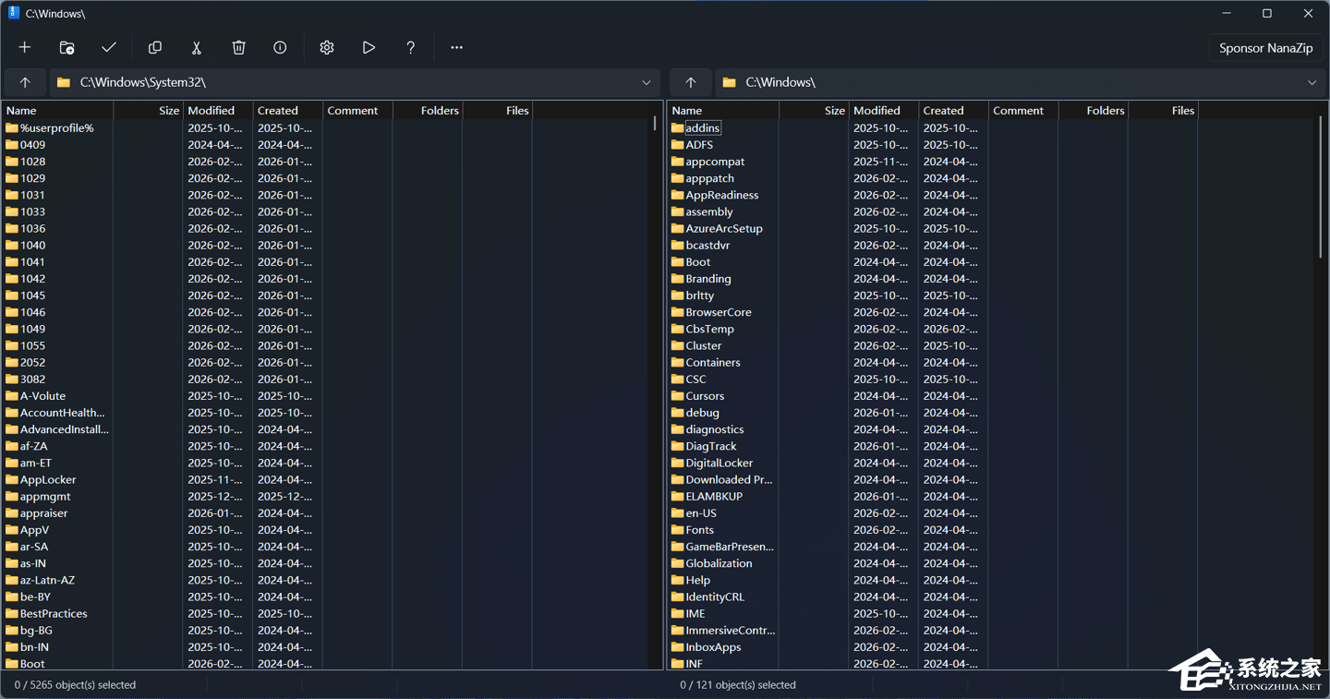
Task: Select the 1033 folder
Action: [x=32, y=211]
